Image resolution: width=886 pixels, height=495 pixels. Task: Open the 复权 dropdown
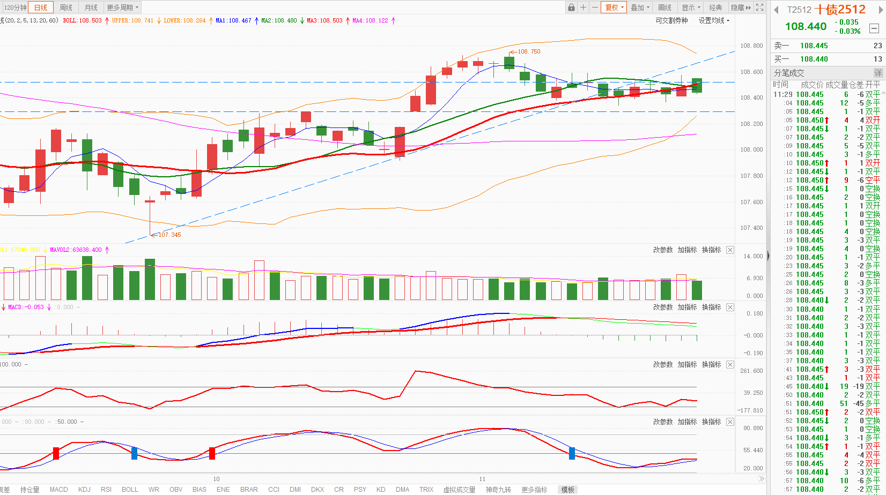click(615, 7)
